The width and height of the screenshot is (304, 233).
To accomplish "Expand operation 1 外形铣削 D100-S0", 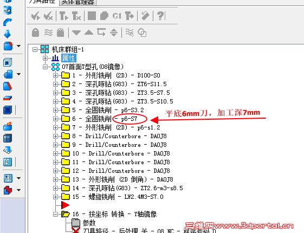I will click(x=55, y=75).
